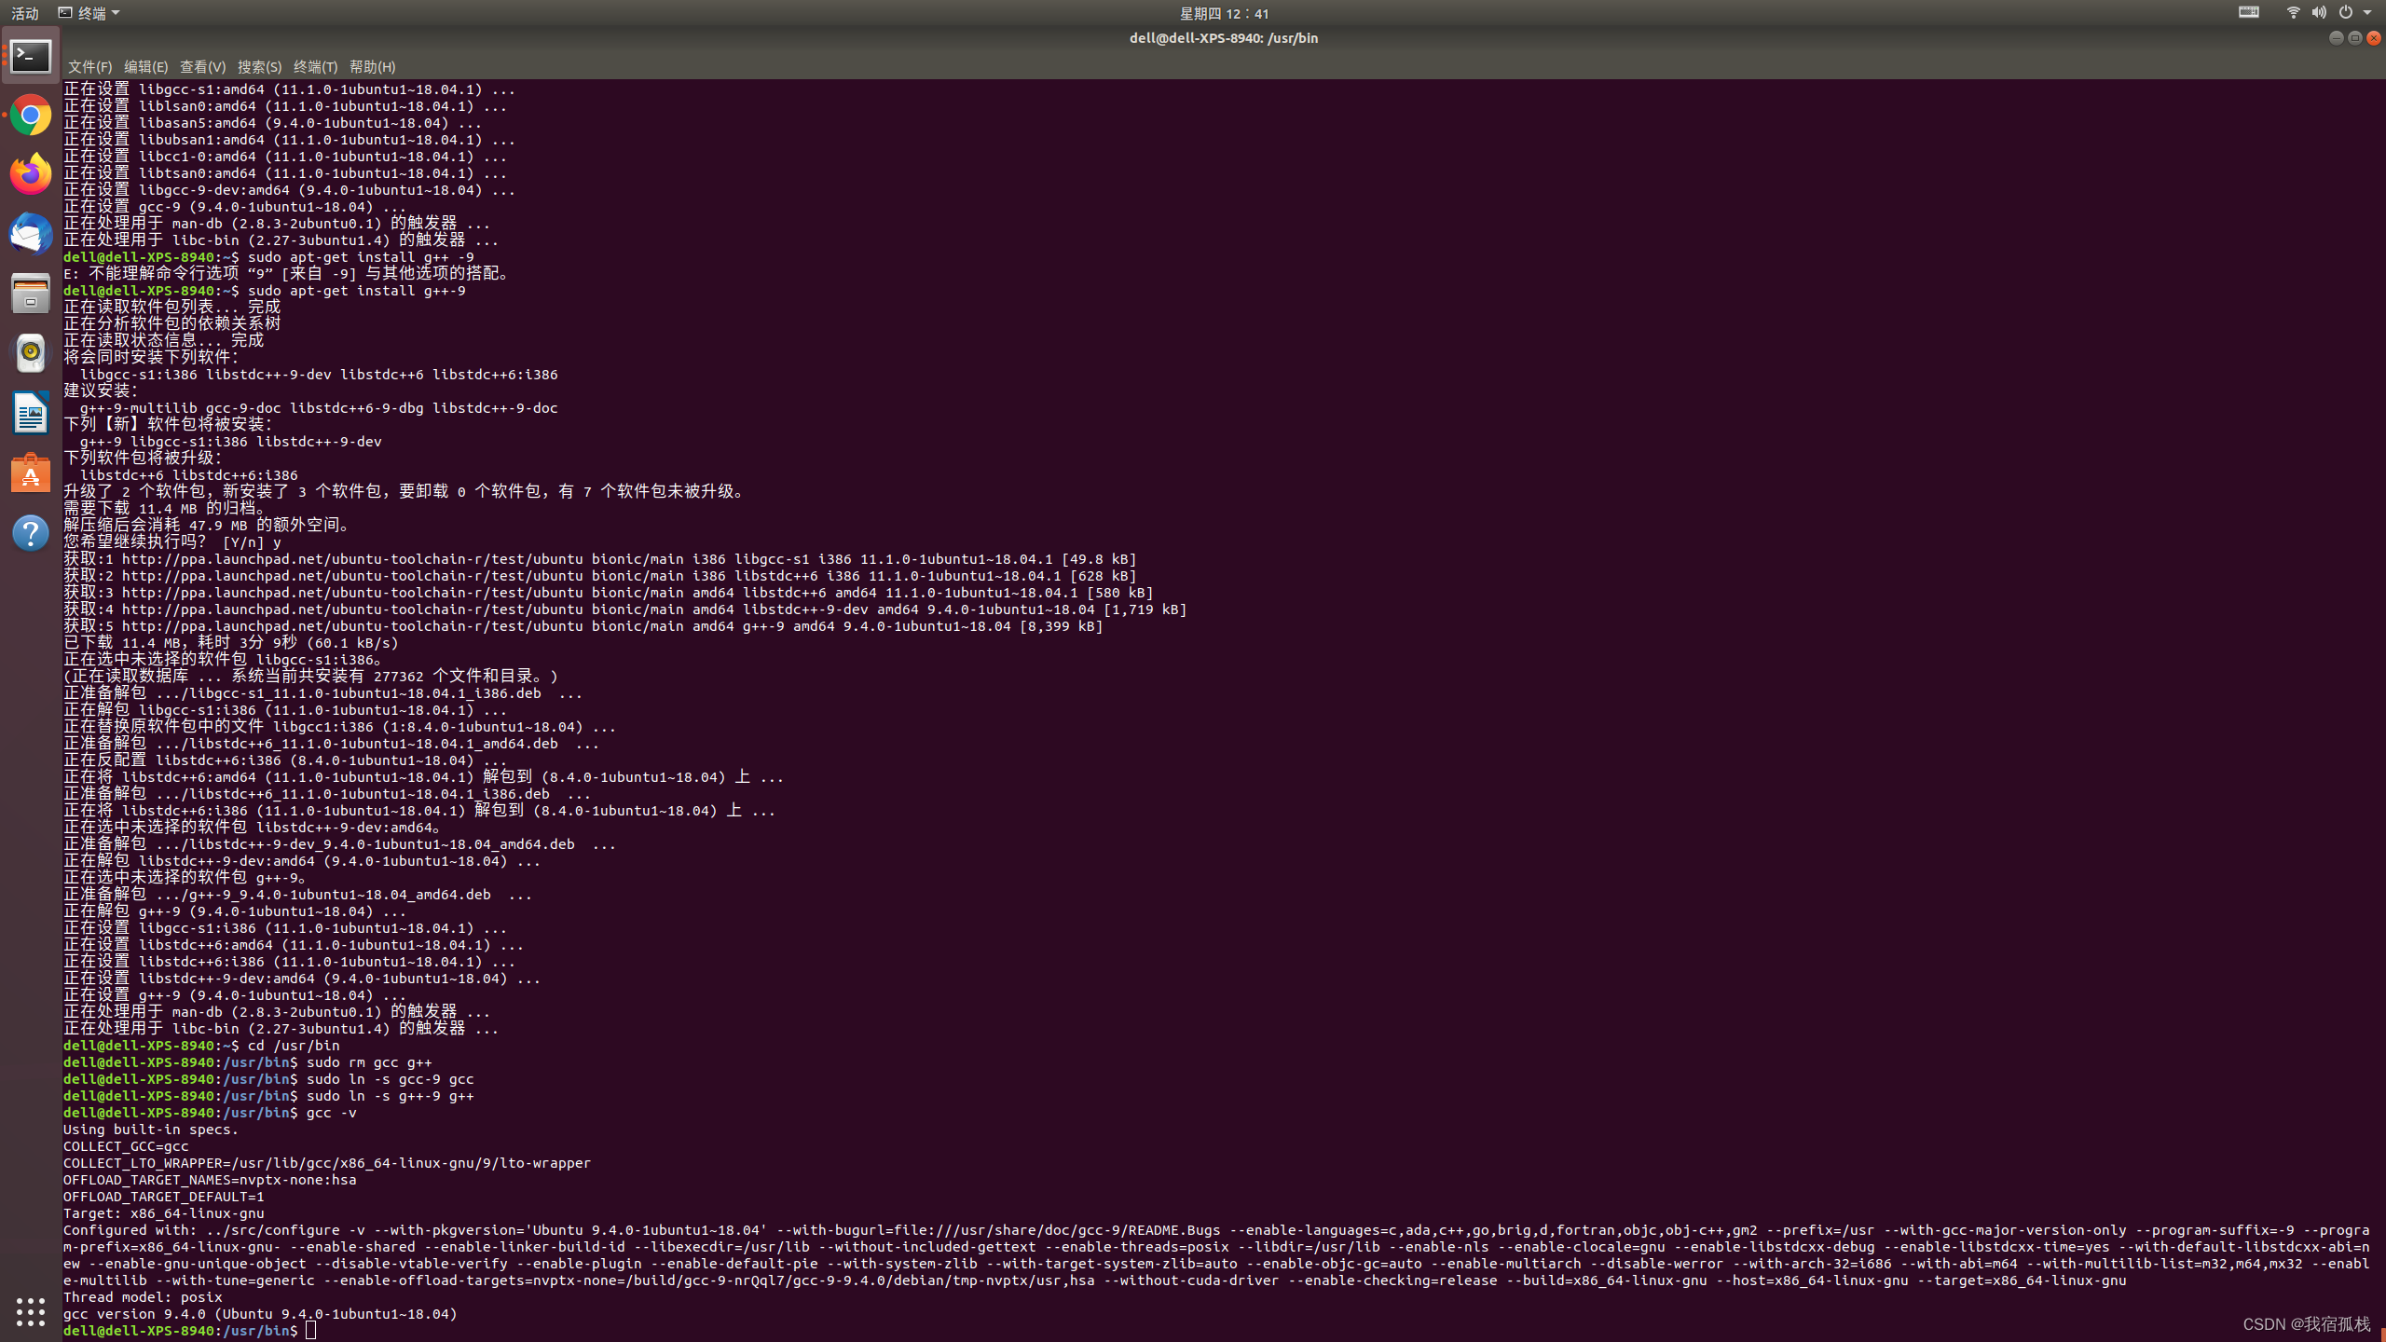Open the 文件(F) menu
Viewport: 2386px width, 1342px height.
[89, 67]
